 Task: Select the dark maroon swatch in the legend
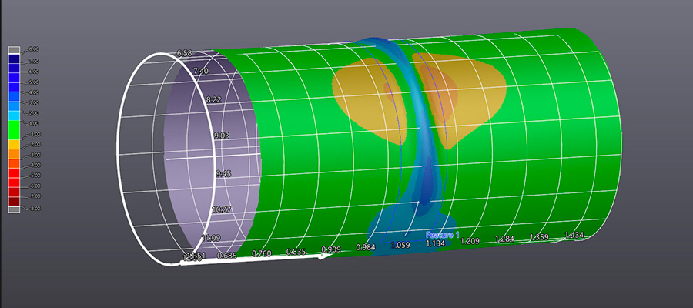(15, 196)
